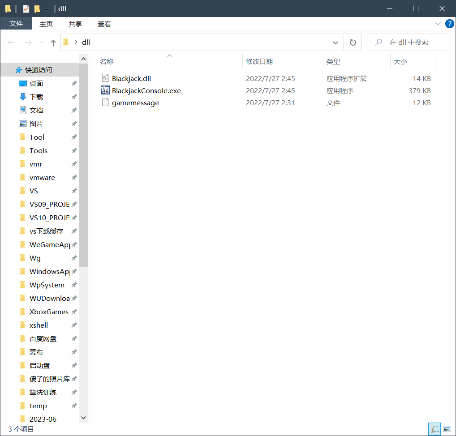Click the pin icon beside 百度网盘
Image resolution: width=456 pixels, height=436 pixels.
coord(74,338)
